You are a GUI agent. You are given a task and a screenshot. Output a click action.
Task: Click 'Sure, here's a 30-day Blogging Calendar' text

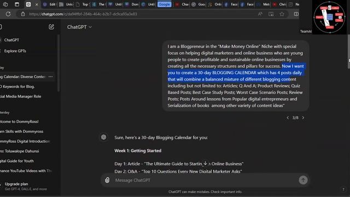point(161,137)
